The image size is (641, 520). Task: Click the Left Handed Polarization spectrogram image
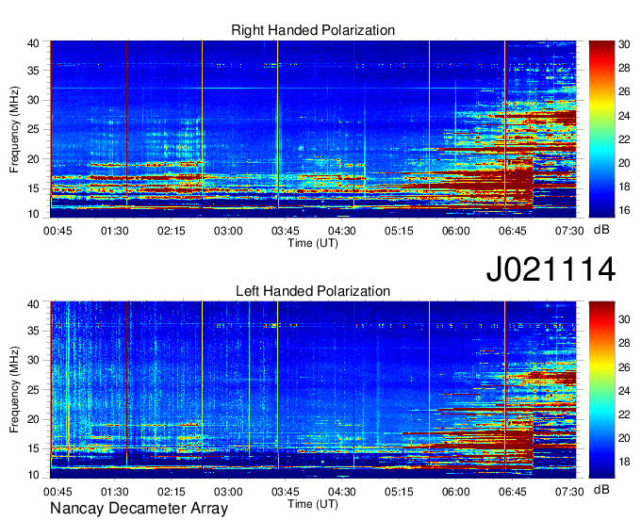point(313,390)
